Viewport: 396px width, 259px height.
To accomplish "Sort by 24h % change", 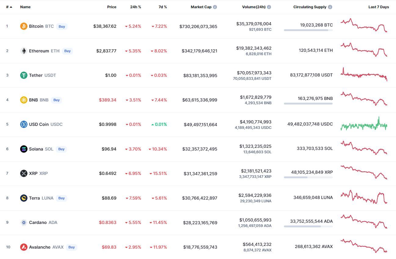I will (136, 7).
